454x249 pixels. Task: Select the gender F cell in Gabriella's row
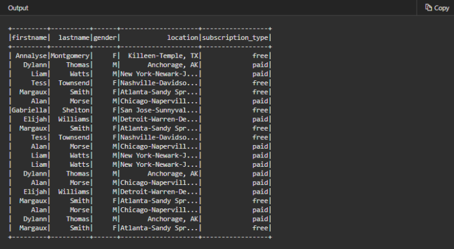click(115, 110)
